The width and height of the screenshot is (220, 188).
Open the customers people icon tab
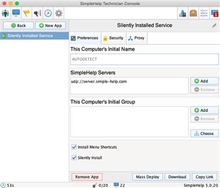point(6,13)
